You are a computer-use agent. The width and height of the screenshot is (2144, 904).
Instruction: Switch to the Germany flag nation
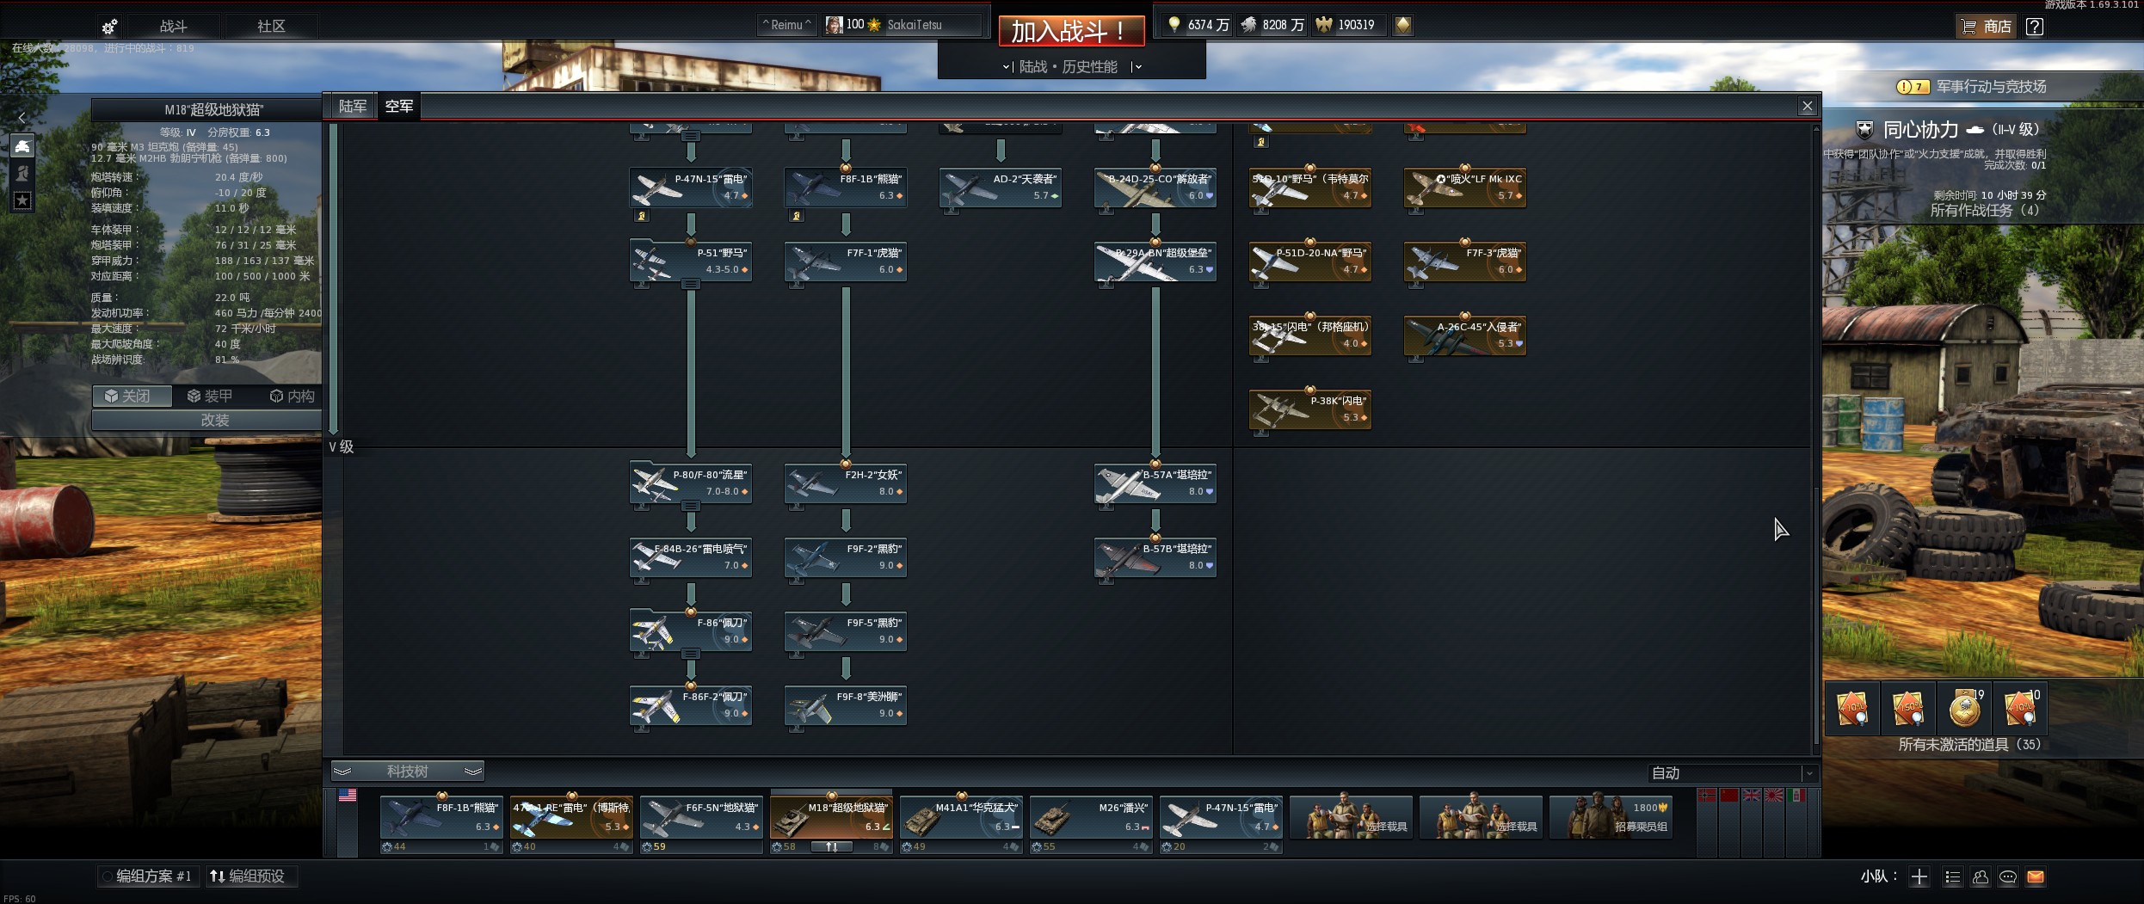1707,796
